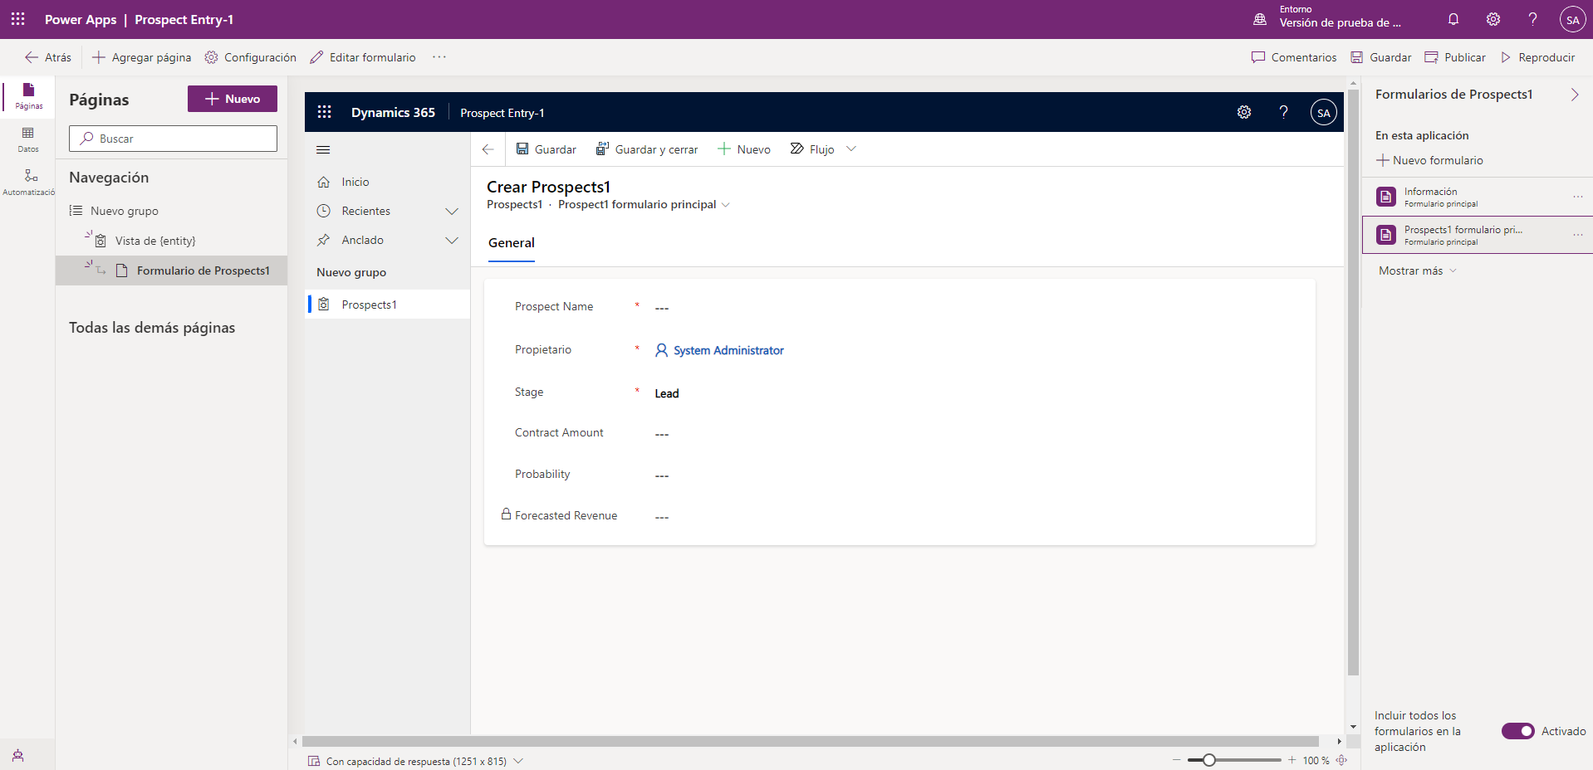Image resolution: width=1593 pixels, height=770 pixels.
Task: Select Formulario de Prospects1 page
Action: click(x=172, y=270)
